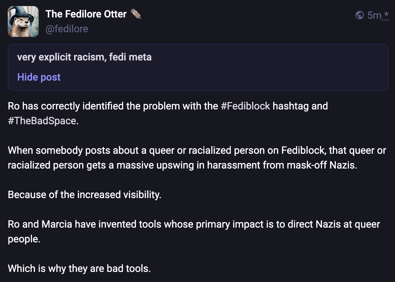Click the otter avatar with wizard hat
Screen dimensions: 395x282
coord(23,21)
